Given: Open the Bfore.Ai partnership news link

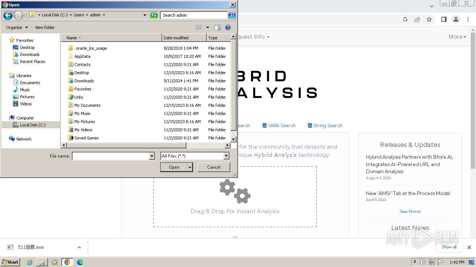Looking at the screenshot, I should coord(409,164).
